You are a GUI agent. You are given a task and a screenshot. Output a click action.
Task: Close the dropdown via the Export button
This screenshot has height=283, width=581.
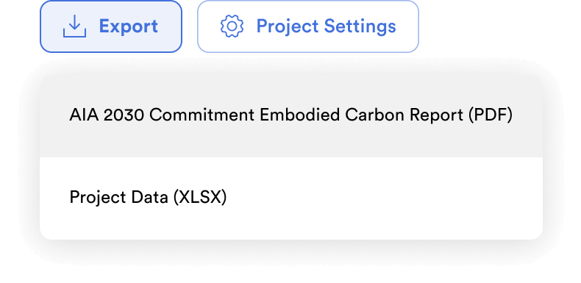pyautogui.click(x=111, y=26)
